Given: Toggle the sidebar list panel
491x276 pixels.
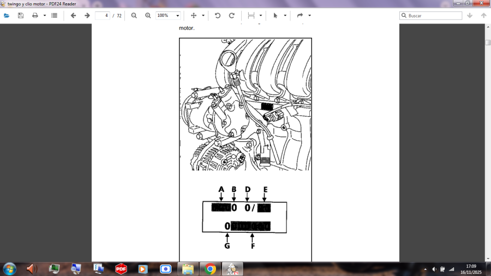Looking at the screenshot, I should (x=54, y=16).
